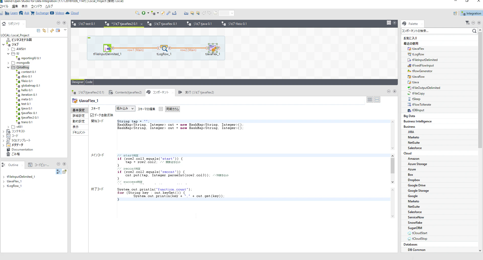The width and height of the screenshot is (483, 260).
Task: Click the Palette search magnifier icon
Action: coord(474,31)
